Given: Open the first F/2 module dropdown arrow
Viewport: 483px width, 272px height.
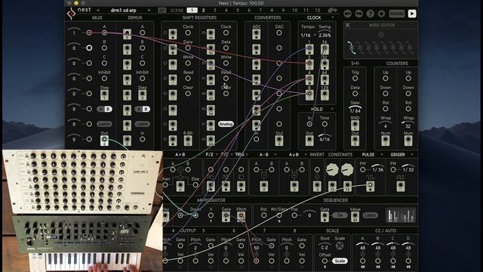Looking at the screenshot, I should pyautogui.click(x=217, y=154).
